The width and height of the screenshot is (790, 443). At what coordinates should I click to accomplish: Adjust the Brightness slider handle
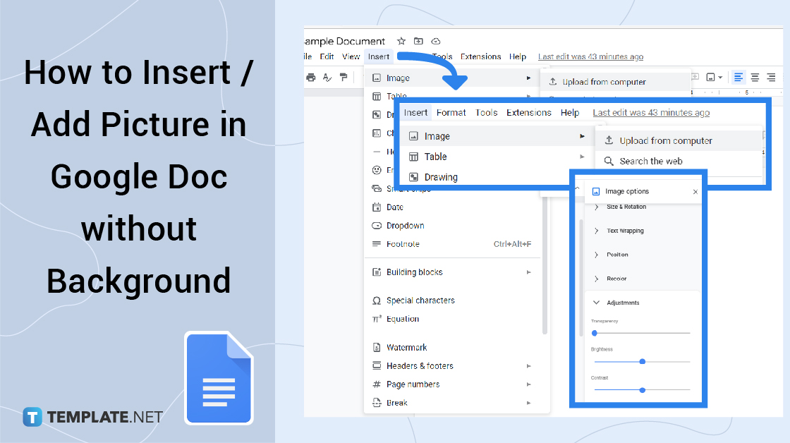coord(643,361)
